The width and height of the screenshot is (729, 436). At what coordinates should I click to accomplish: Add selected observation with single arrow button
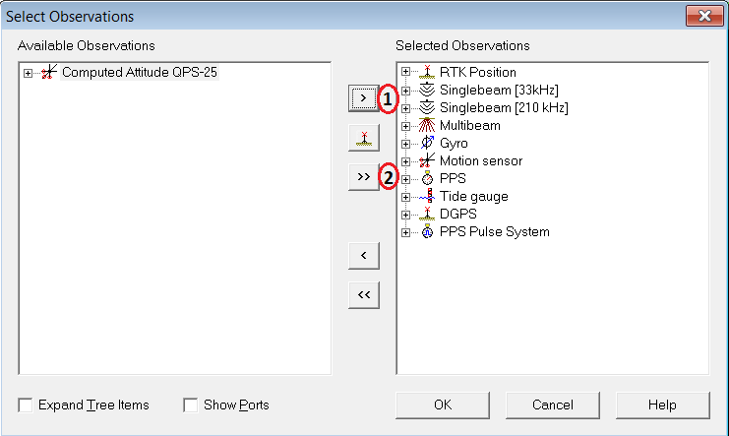[x=364, y=98]
